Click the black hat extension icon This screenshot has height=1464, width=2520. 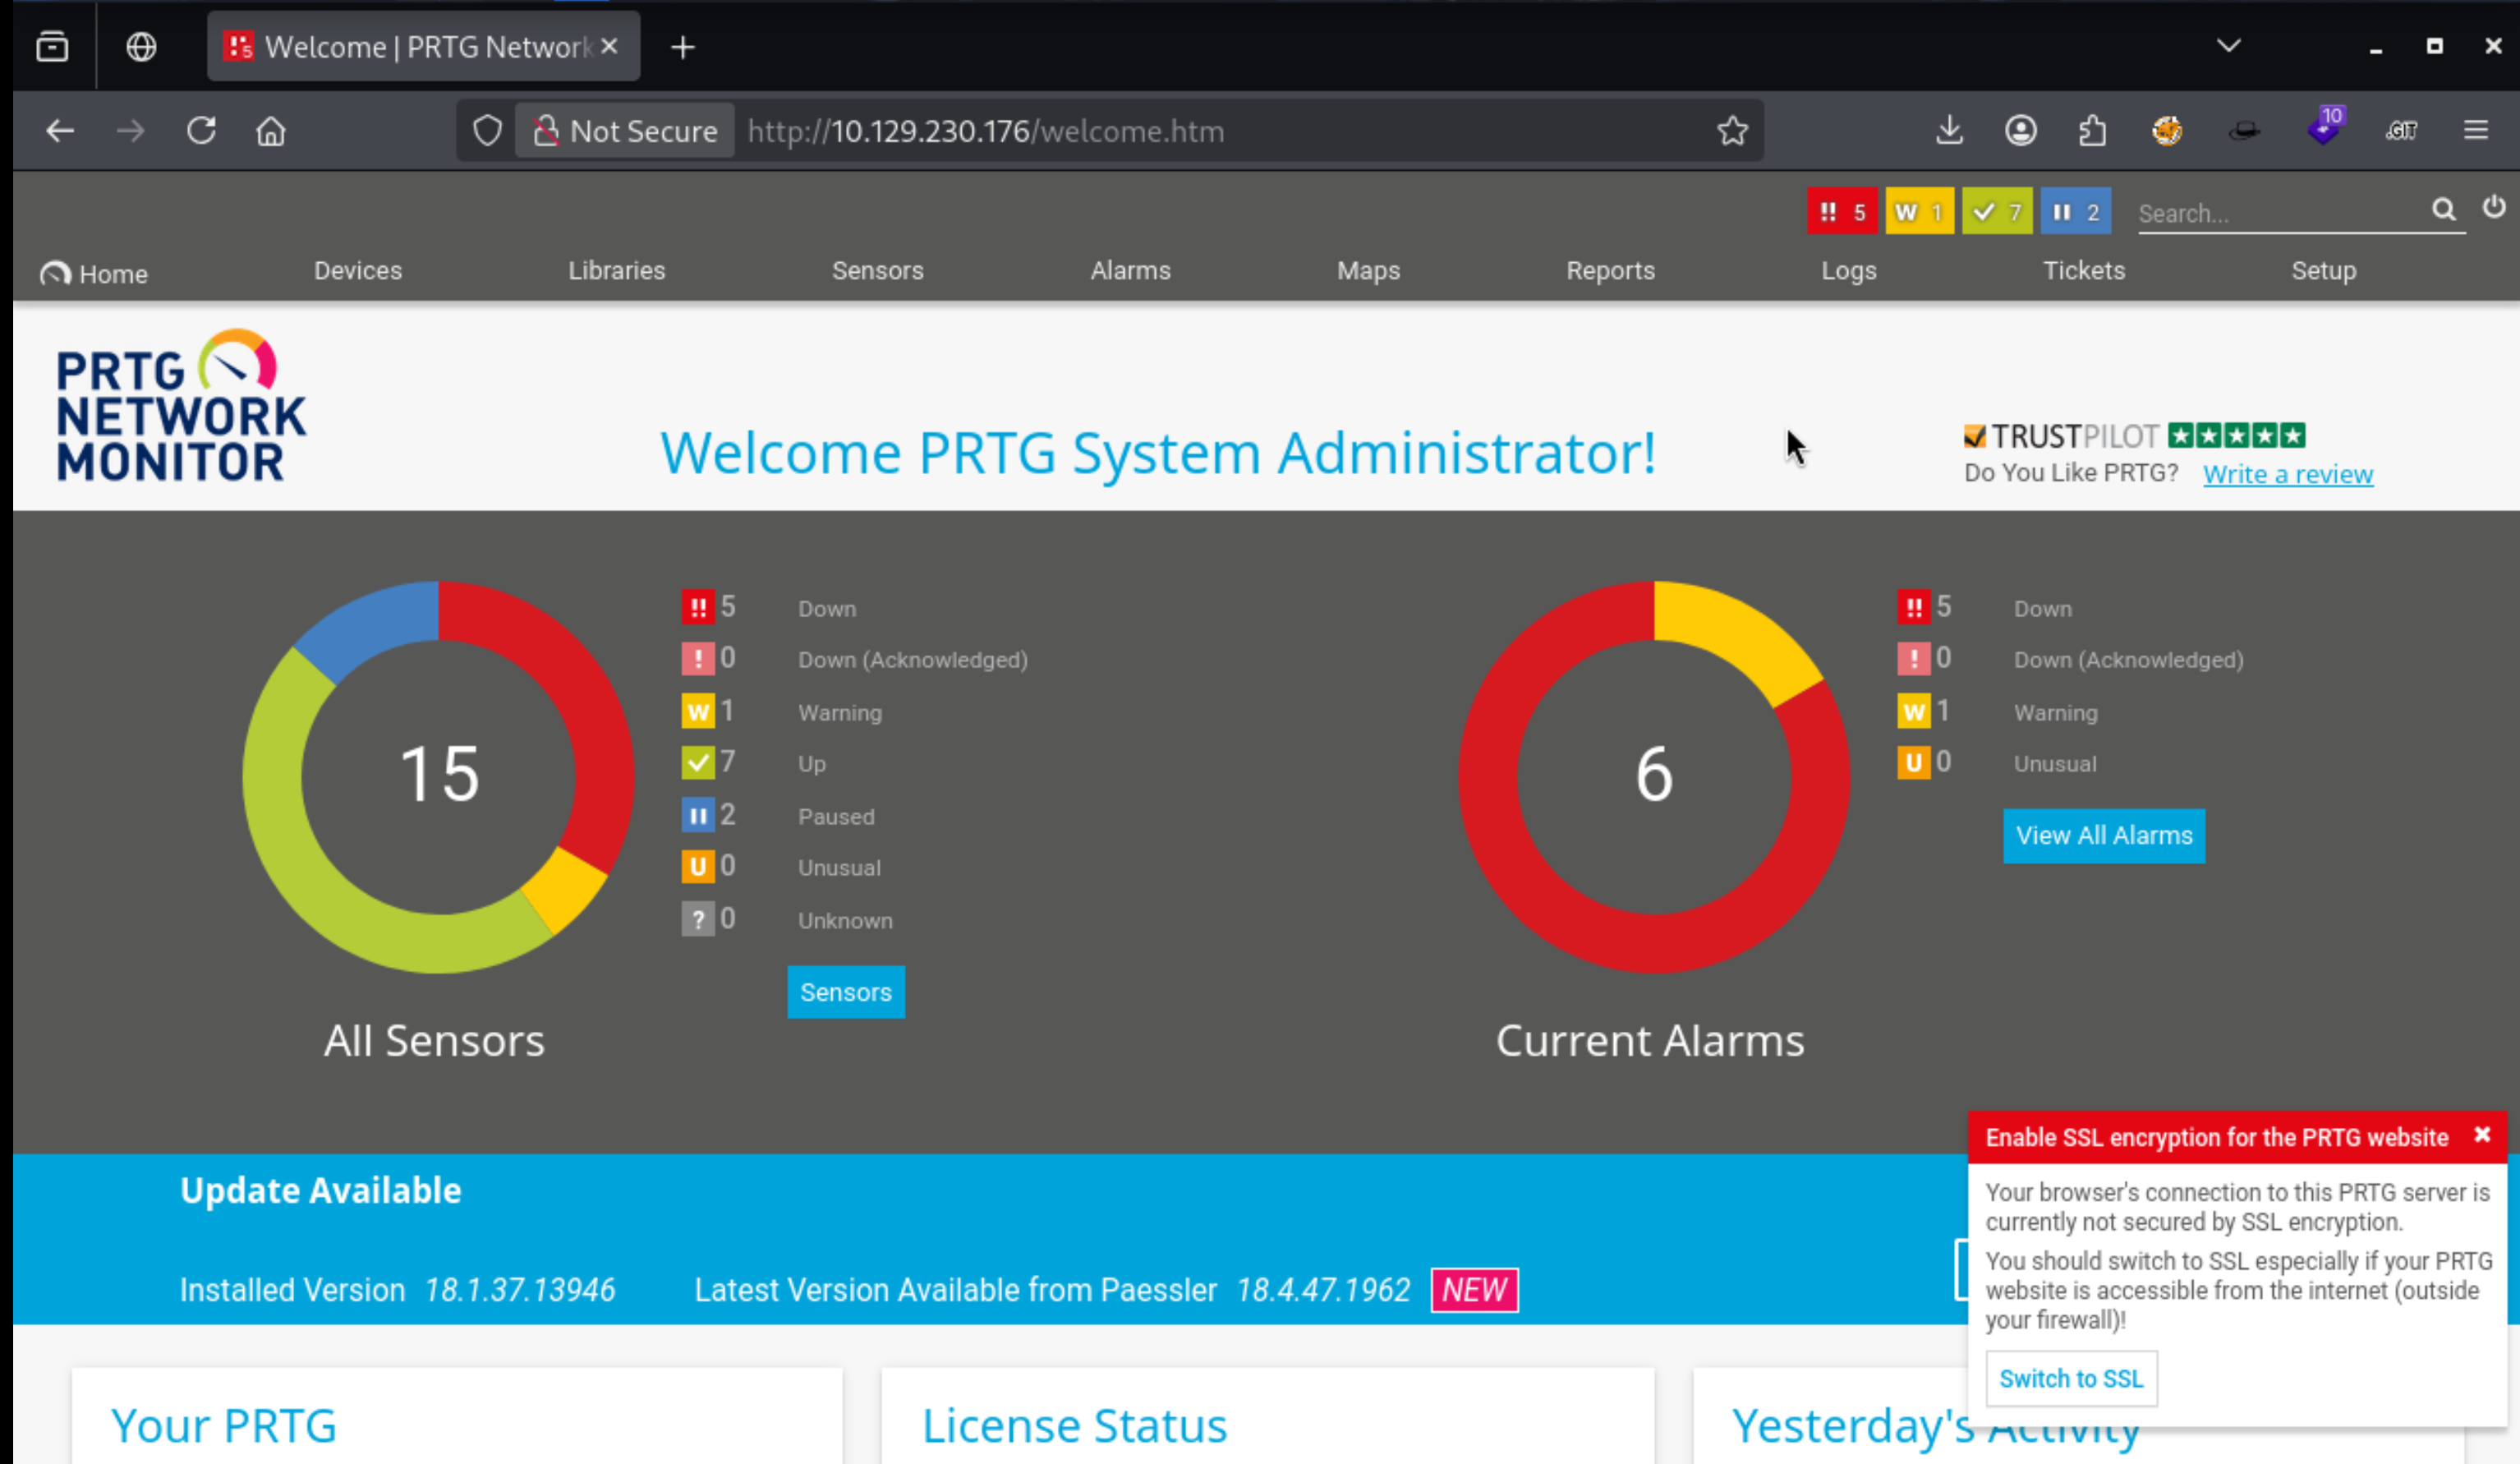(x=2244, y=131)
